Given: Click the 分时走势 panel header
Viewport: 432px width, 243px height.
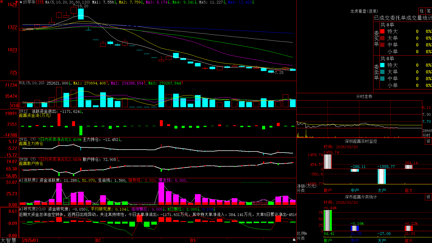Looking at the screenshot, I should point(364,96).
